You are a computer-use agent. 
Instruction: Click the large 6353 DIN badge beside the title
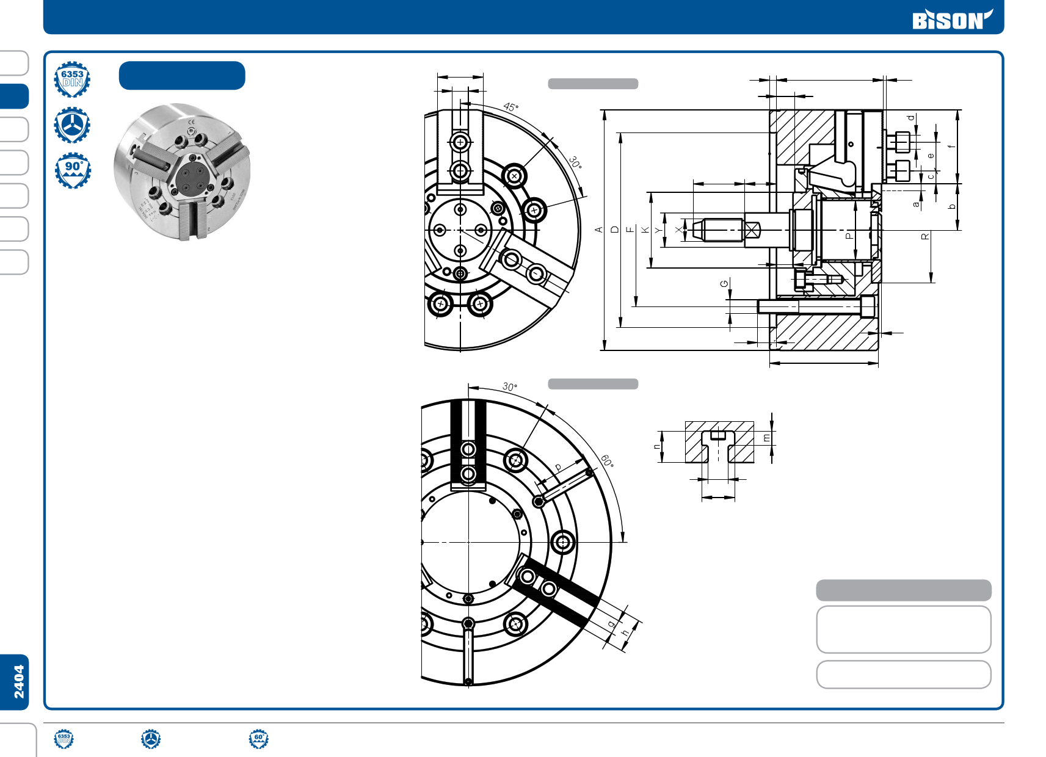click(72, 79)
